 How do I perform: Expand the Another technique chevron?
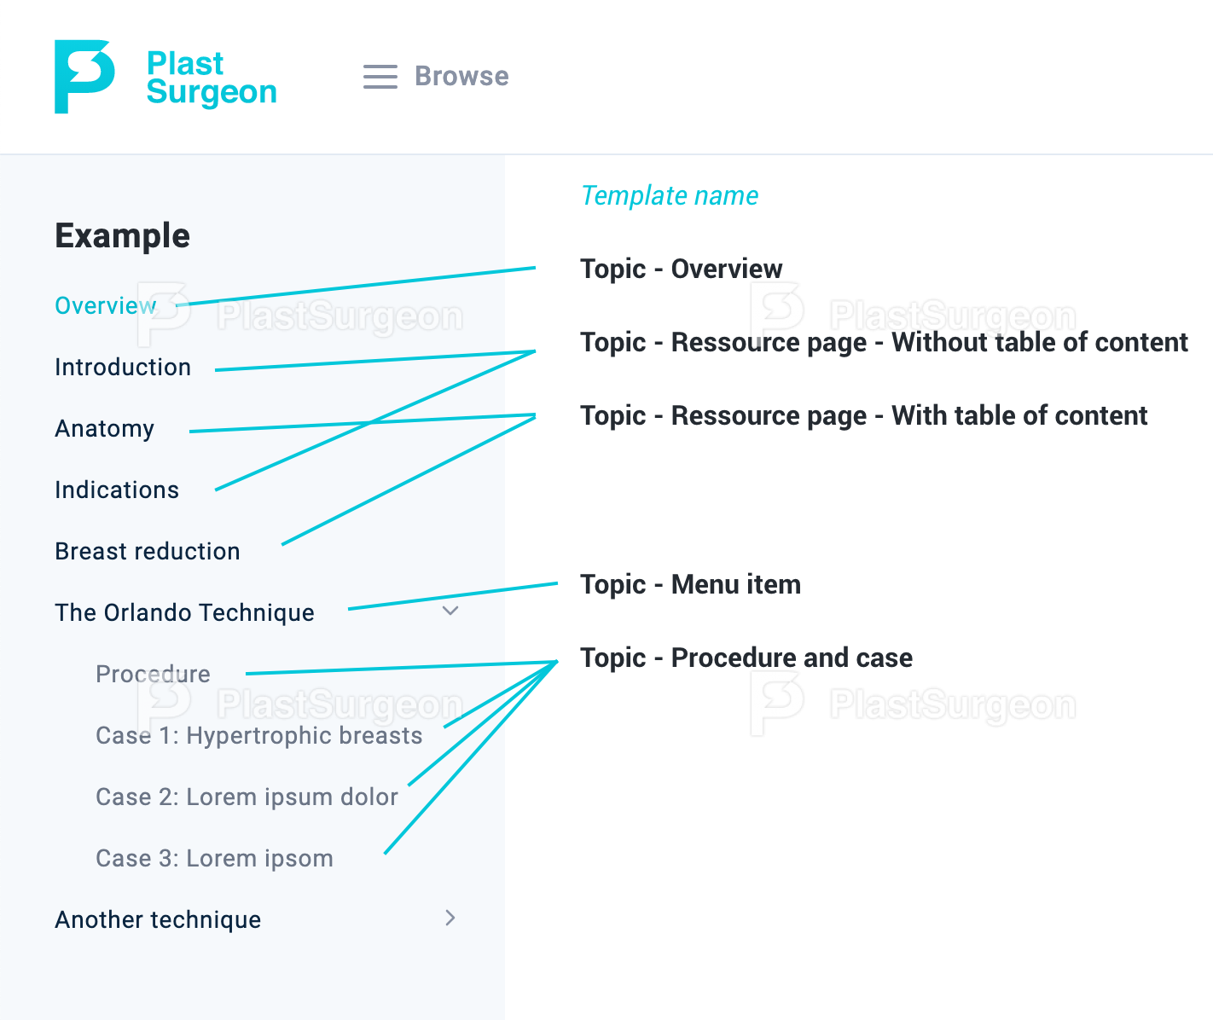coord(450,918)
